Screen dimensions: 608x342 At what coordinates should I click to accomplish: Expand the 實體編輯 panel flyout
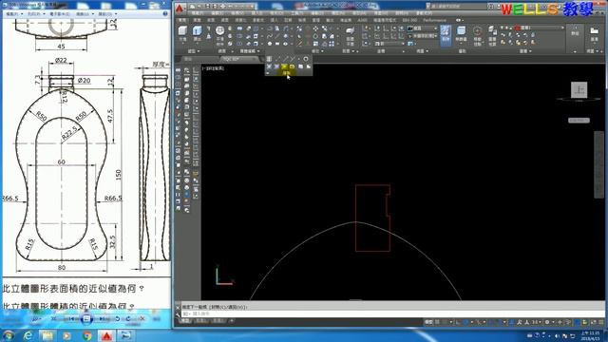(x=249, y=51)
